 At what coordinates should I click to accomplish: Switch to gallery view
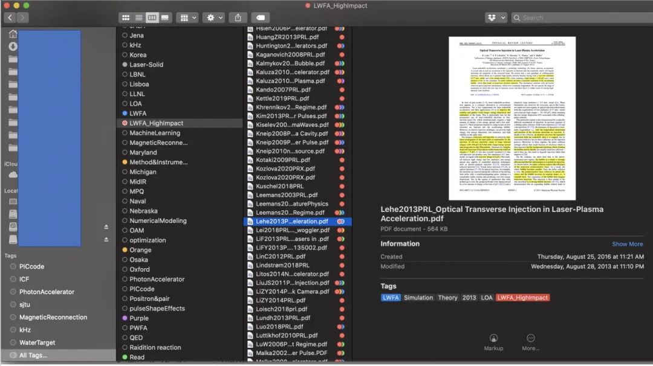tap(165, 18)
